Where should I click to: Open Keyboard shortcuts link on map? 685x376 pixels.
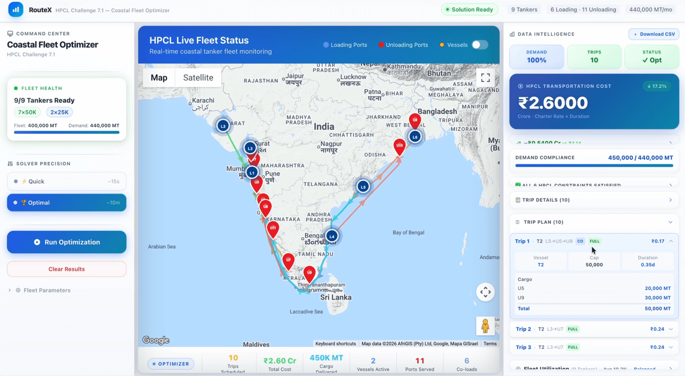coord(336,344)
